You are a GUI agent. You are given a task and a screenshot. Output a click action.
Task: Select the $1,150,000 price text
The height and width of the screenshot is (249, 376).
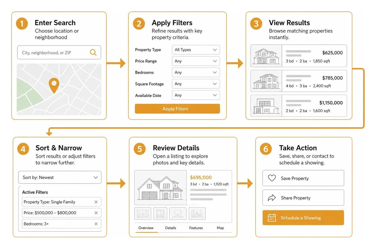(331, 103)
